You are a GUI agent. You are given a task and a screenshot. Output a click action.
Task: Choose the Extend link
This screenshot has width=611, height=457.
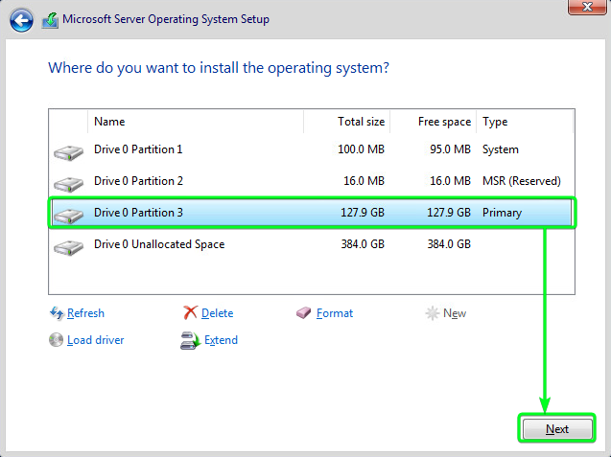coord(221,340)
